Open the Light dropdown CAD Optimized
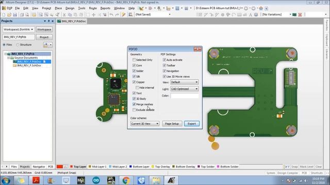The height and width of the screenshot is (185, 330). (185, 89)
